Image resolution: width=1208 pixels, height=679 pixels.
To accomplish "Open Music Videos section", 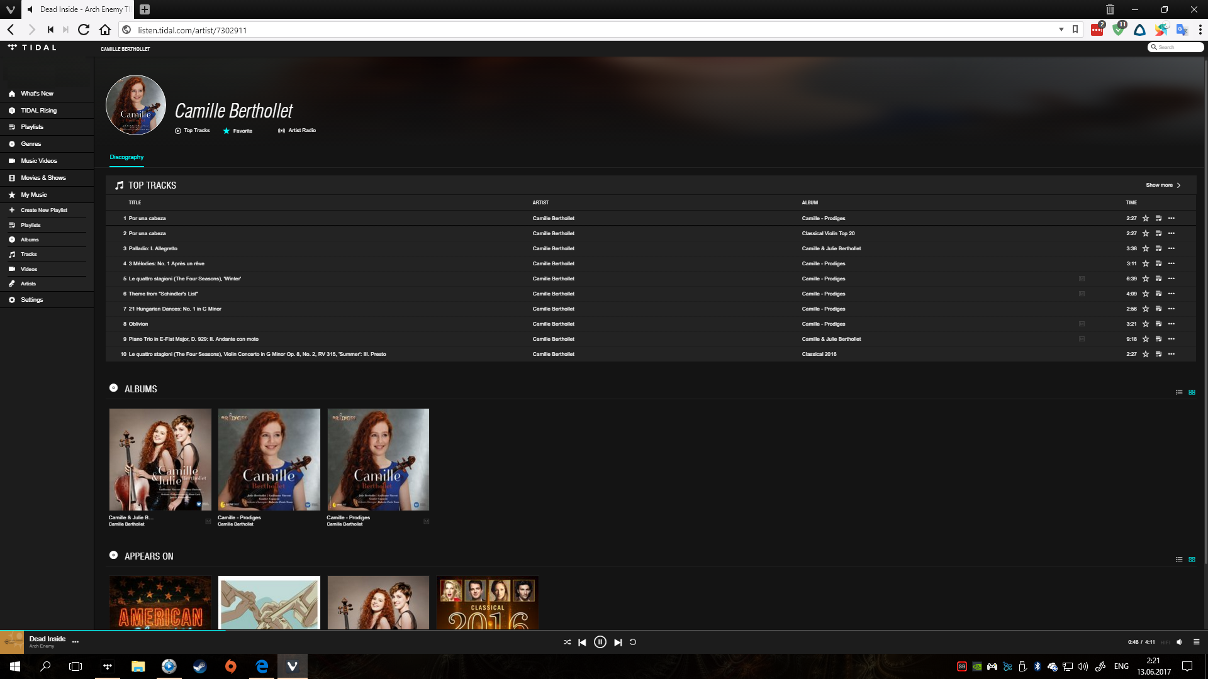I will coord(39,161).
